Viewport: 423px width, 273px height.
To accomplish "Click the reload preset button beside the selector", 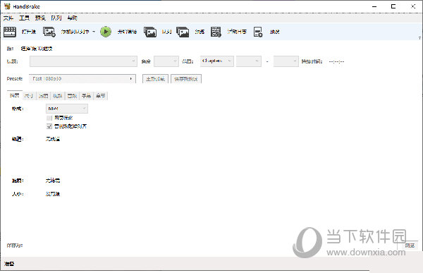I will pos(155,79).
